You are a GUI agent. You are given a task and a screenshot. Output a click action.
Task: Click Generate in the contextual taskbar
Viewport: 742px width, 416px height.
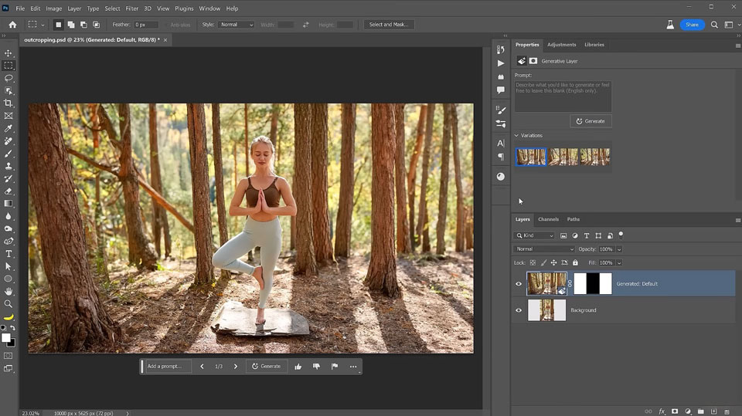click(x=267, y=367)
